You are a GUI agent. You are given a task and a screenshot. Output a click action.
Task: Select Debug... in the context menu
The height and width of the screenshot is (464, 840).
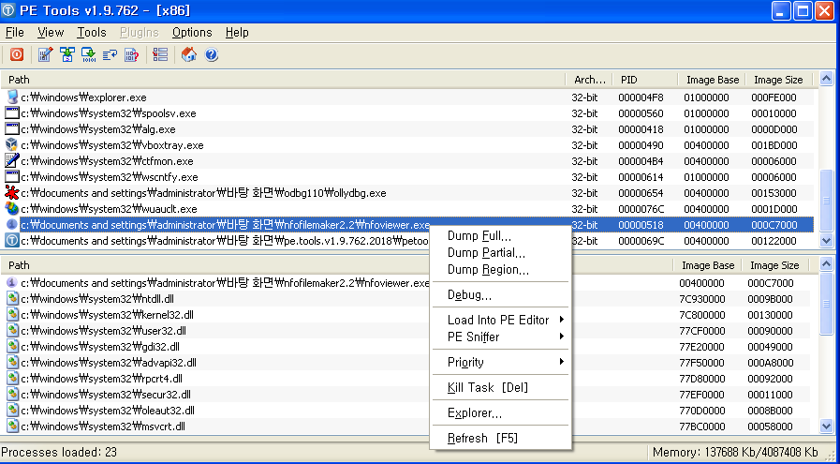tap(501, 294)
